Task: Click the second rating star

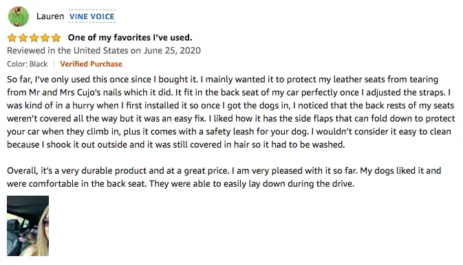Action: [23, 38]
